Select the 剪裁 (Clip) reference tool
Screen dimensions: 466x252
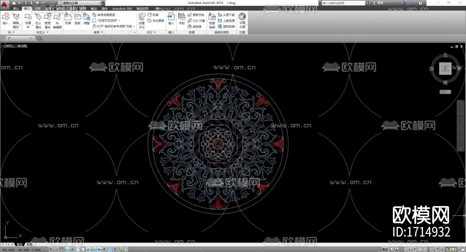pos(77,19)
